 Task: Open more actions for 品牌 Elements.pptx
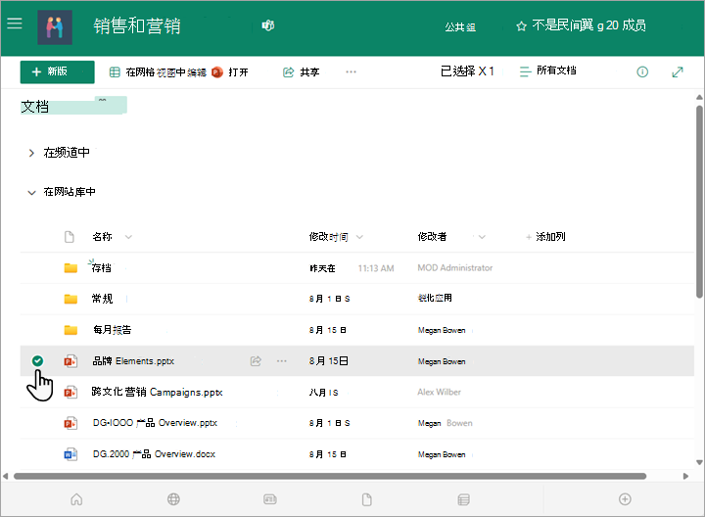(282, 361)
